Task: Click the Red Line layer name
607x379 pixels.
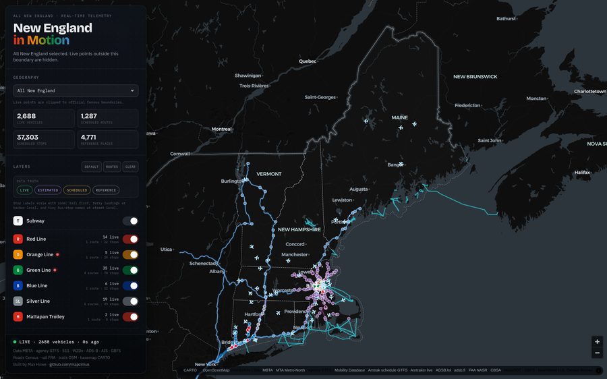Action: (36, 239)
